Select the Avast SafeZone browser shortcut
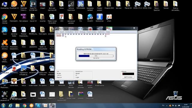The image size is (192, 108). click(5, 57)
